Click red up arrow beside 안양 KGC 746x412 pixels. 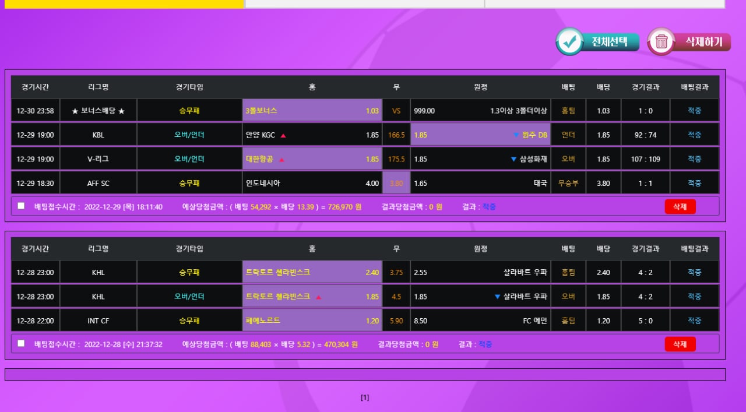[x=283, y=135]
